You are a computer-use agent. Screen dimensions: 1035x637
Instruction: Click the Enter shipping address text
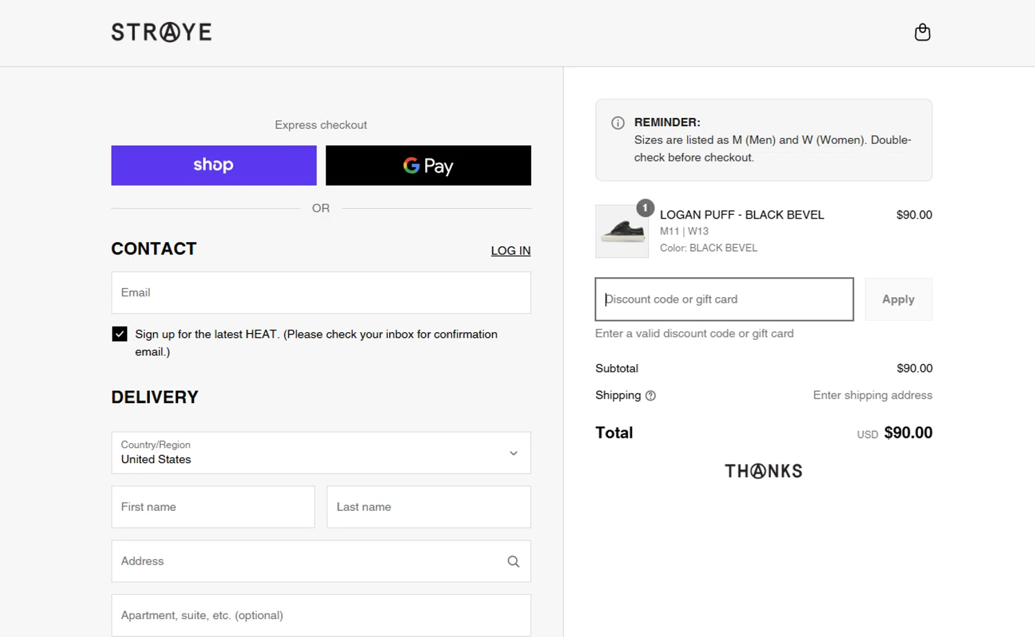[x=872, y=395]
